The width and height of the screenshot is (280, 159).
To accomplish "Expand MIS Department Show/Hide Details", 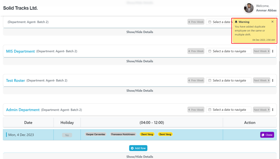I will point(140,61).
